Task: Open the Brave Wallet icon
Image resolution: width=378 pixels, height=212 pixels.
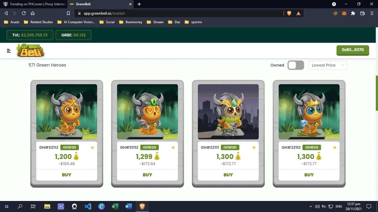Action: point(363,13)
